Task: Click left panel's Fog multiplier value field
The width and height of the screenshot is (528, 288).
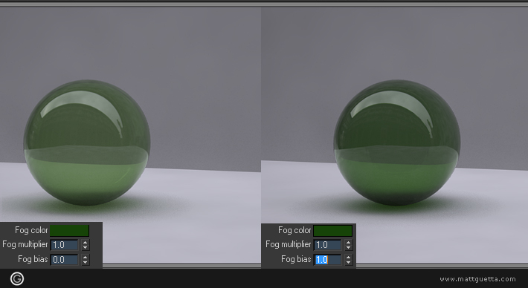Action: 64,245
